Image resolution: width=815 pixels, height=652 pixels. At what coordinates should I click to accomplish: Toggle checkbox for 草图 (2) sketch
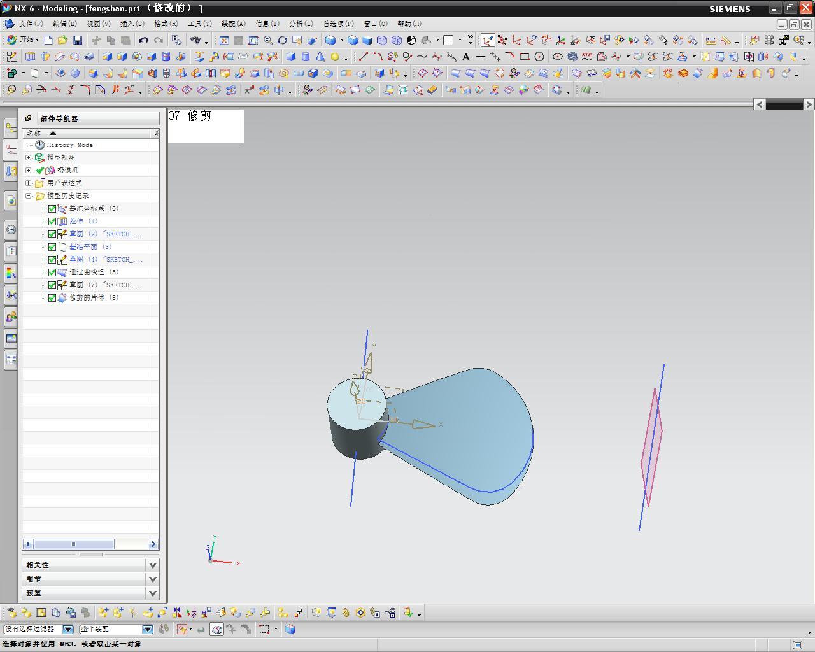(52, 234)
